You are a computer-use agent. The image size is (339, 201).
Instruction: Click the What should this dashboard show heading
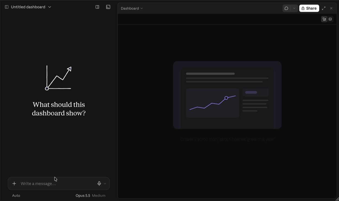tap(59, 109)
